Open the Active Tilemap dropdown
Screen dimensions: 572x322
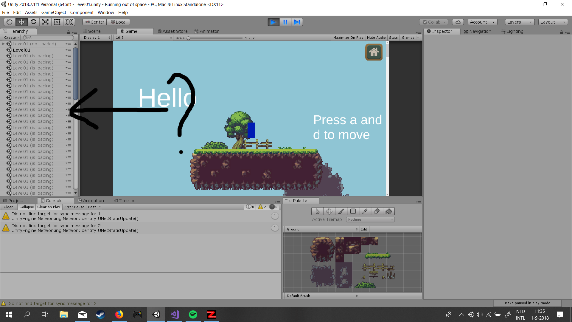point(370,219)
